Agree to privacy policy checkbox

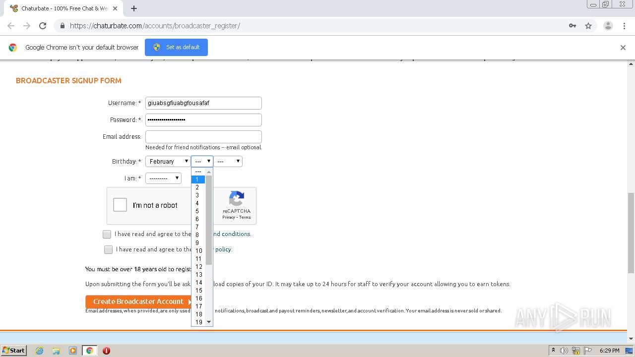coord(108,249)
